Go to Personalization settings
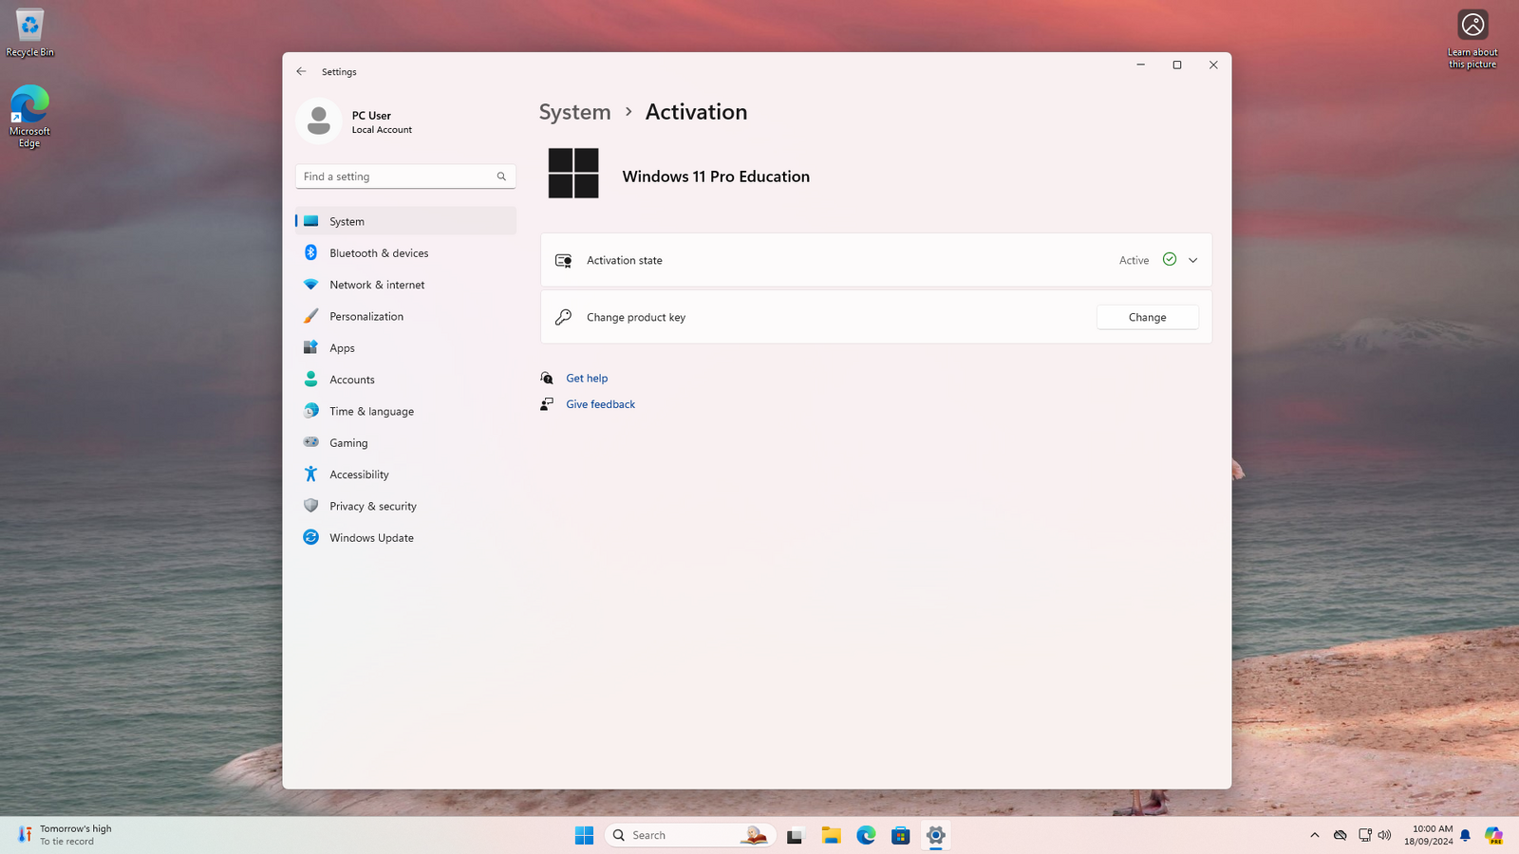 click(x=405, y=316)
